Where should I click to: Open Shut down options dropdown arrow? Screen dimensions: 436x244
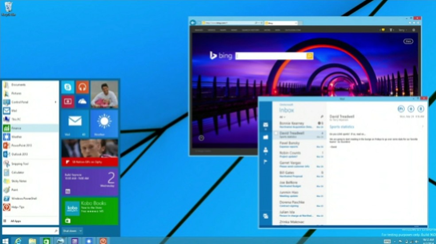80,231
